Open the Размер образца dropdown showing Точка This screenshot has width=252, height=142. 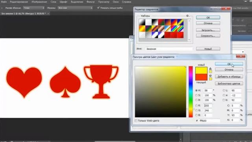(x=34, y=8)
